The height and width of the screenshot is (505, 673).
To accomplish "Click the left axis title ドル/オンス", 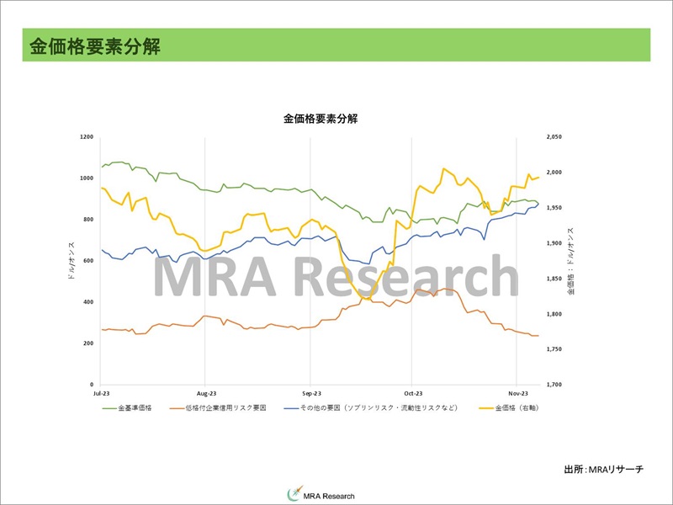I will [x=72, y=261].
